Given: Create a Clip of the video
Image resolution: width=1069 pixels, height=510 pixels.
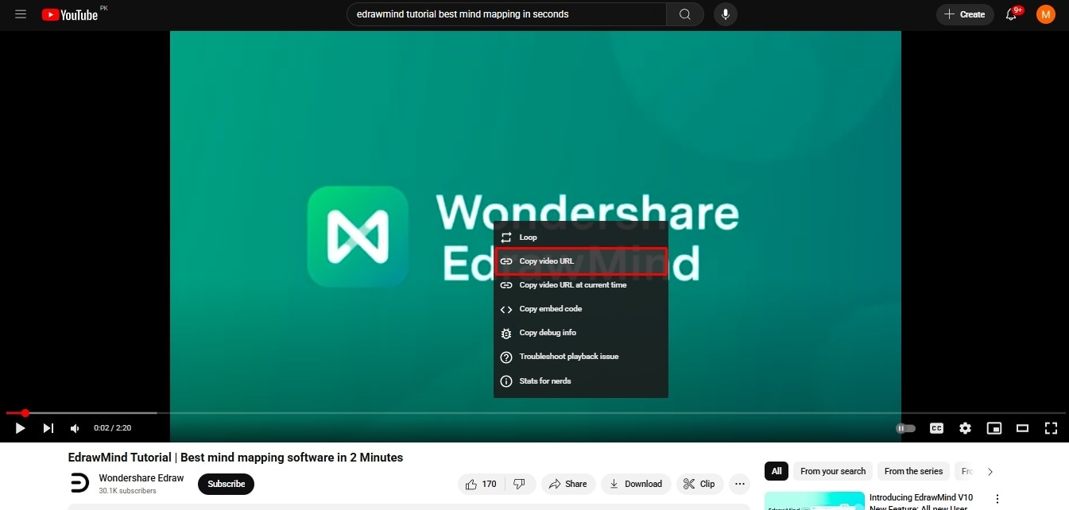Looking at the screenshot, I should point(699,484).
